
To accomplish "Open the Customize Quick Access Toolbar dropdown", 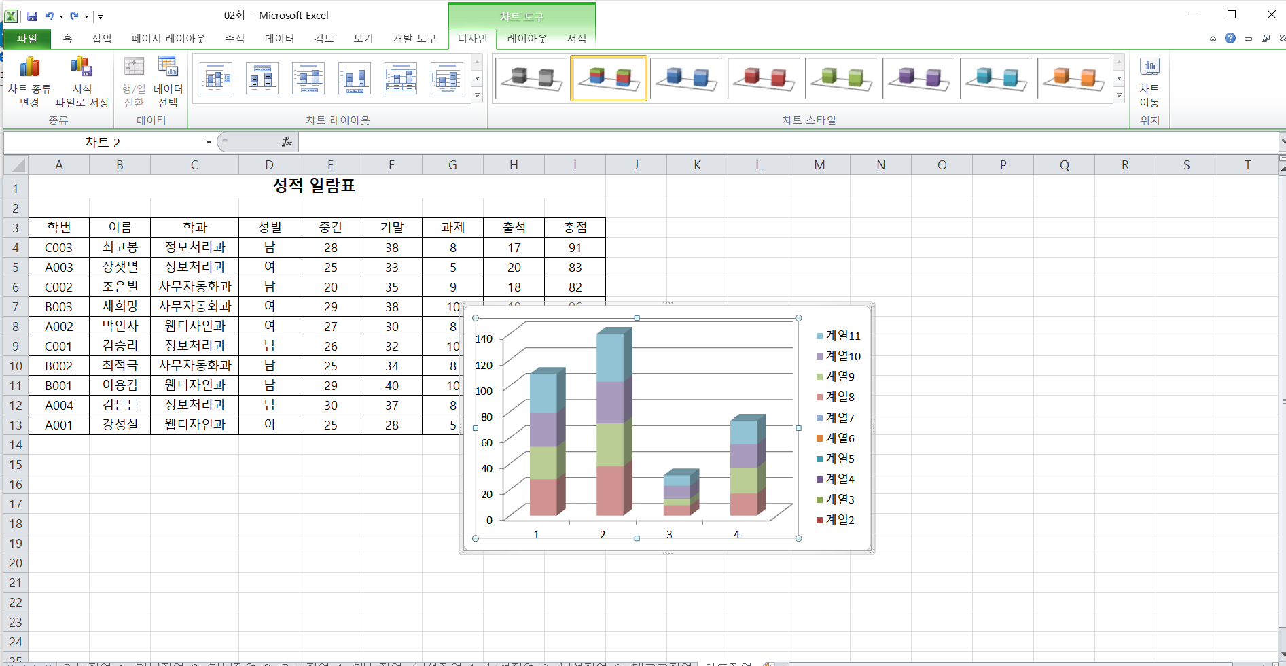I will [x=100, y=16].
